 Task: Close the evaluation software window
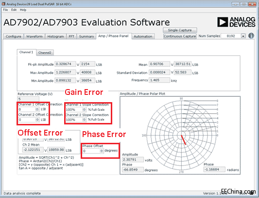click(252, 4)
